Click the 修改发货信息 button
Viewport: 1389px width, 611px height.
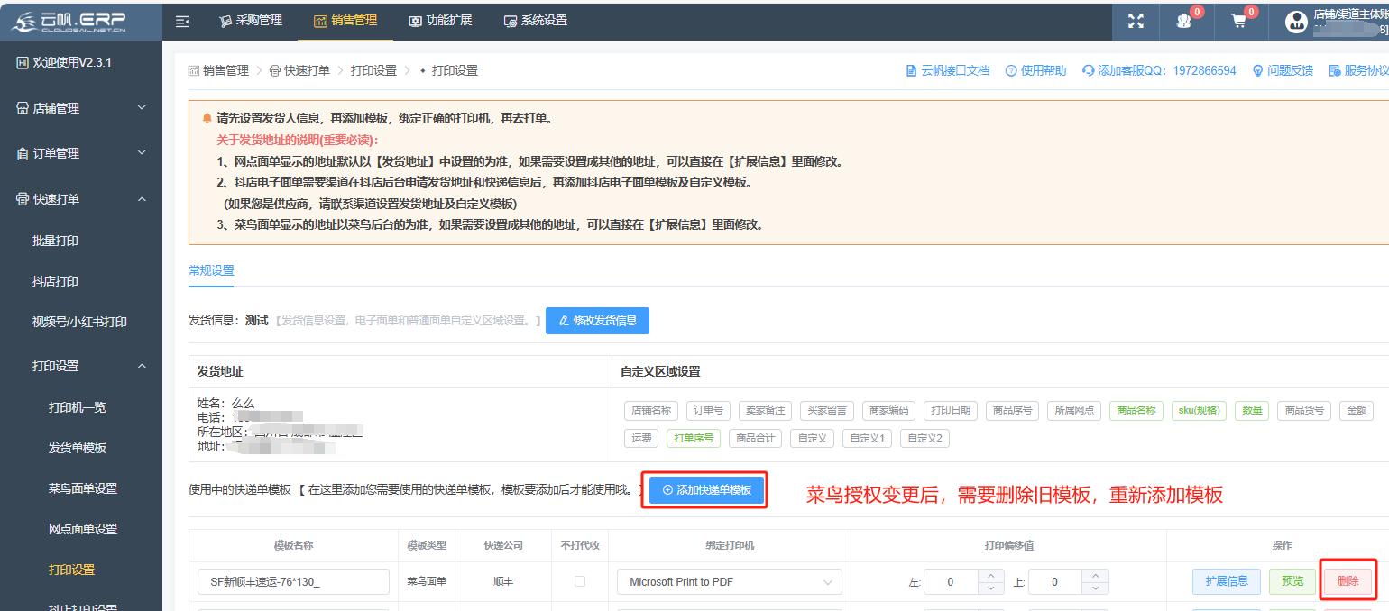pos(597,320)
